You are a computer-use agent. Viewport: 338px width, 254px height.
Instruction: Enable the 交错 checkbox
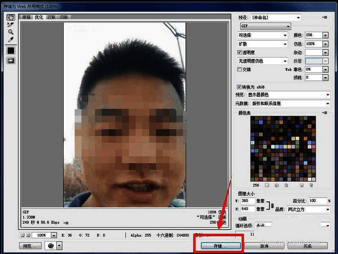click(240, 69)
